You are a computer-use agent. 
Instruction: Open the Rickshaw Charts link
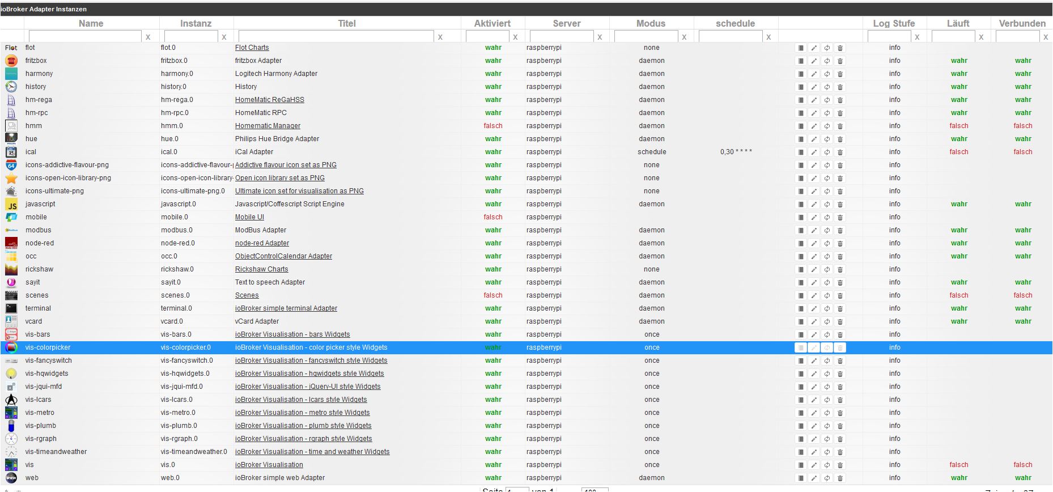pos(262,269)
